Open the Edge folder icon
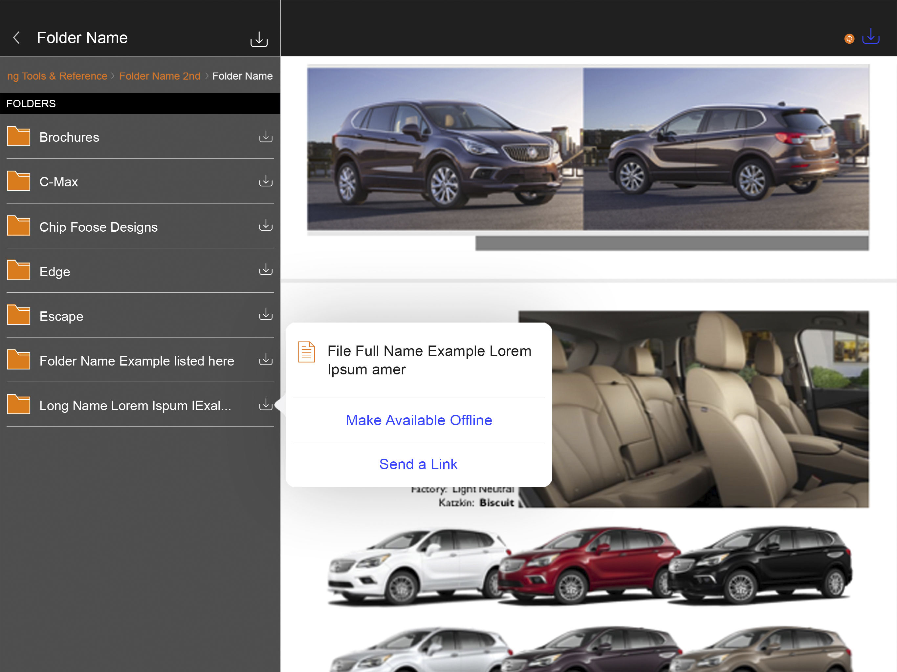 pos(18,270)
